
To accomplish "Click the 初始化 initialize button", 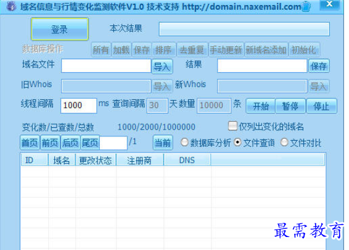I will click(x=304, y=49).
